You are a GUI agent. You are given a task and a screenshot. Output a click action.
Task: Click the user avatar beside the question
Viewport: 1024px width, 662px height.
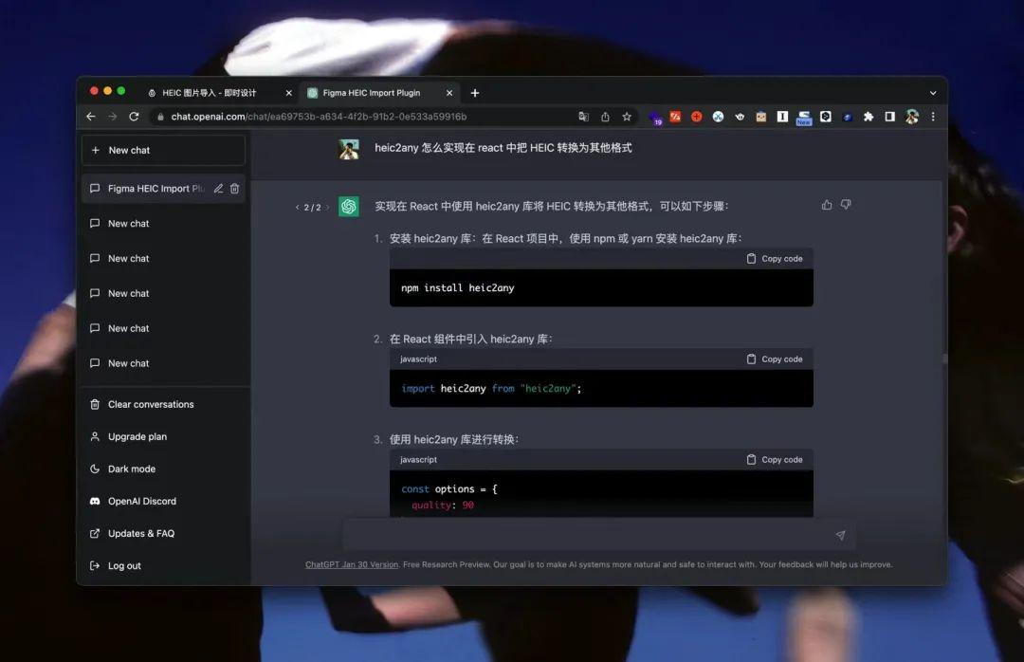coord(349,149)
